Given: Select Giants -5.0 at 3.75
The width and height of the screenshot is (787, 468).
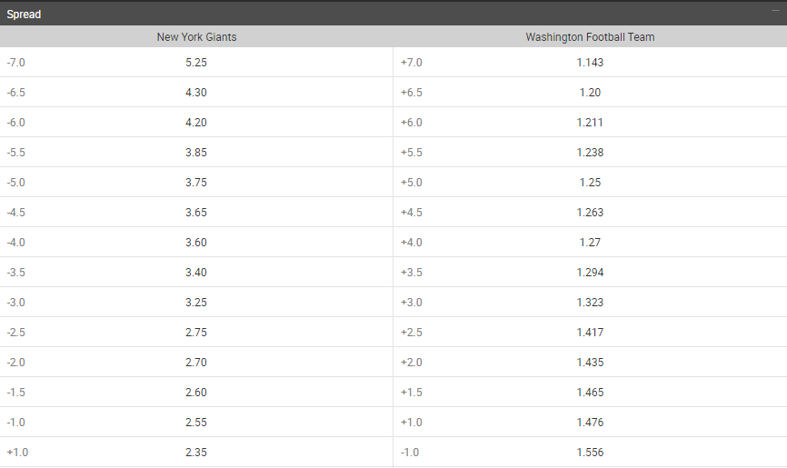Looking at the screenshot, I should coord(196,183).
